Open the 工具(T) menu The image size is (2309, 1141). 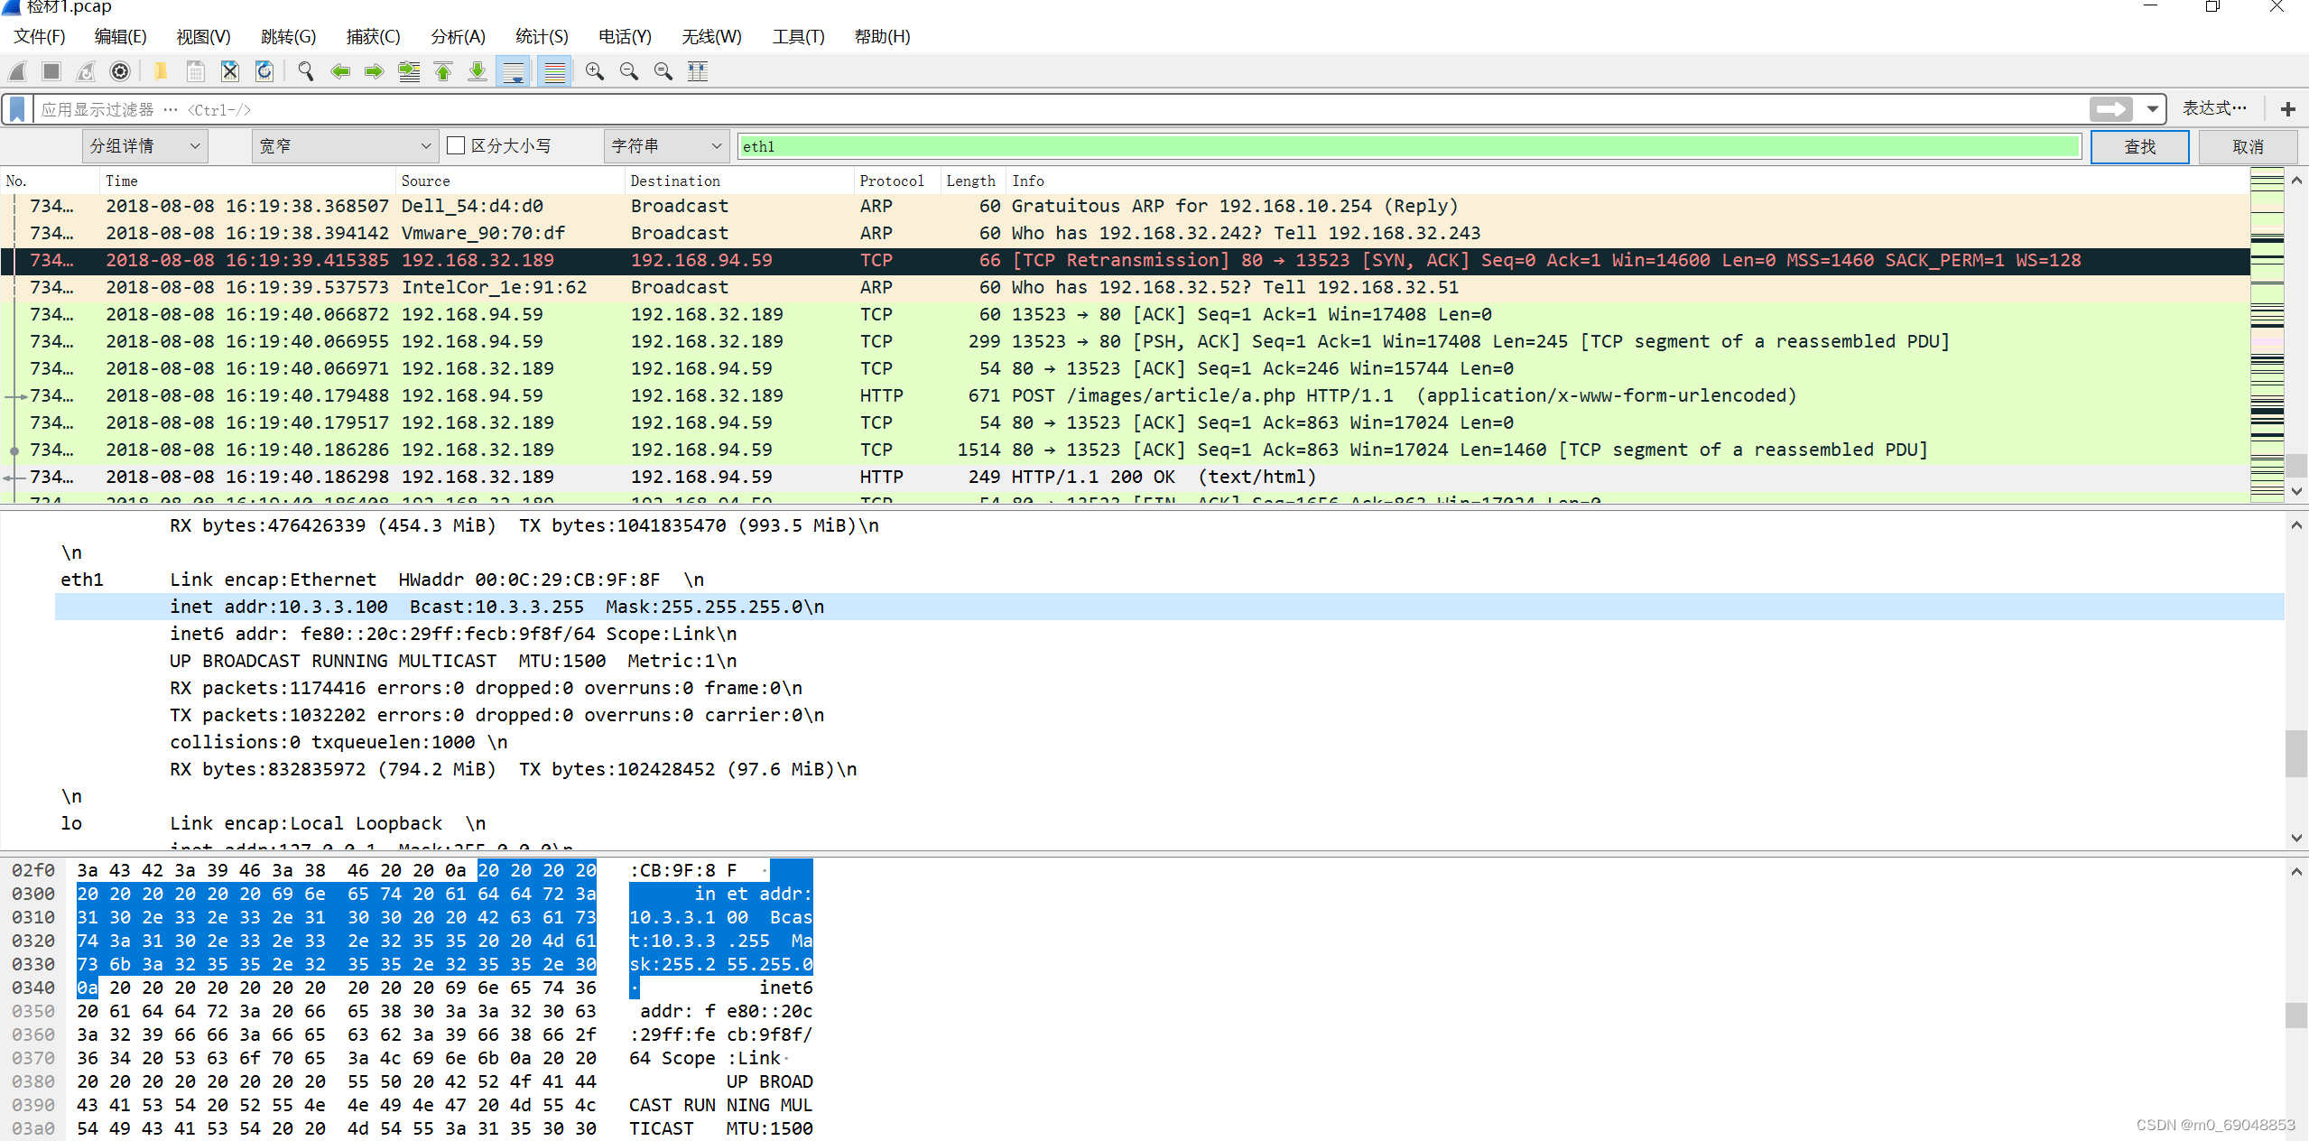click(x=798, y=37)
